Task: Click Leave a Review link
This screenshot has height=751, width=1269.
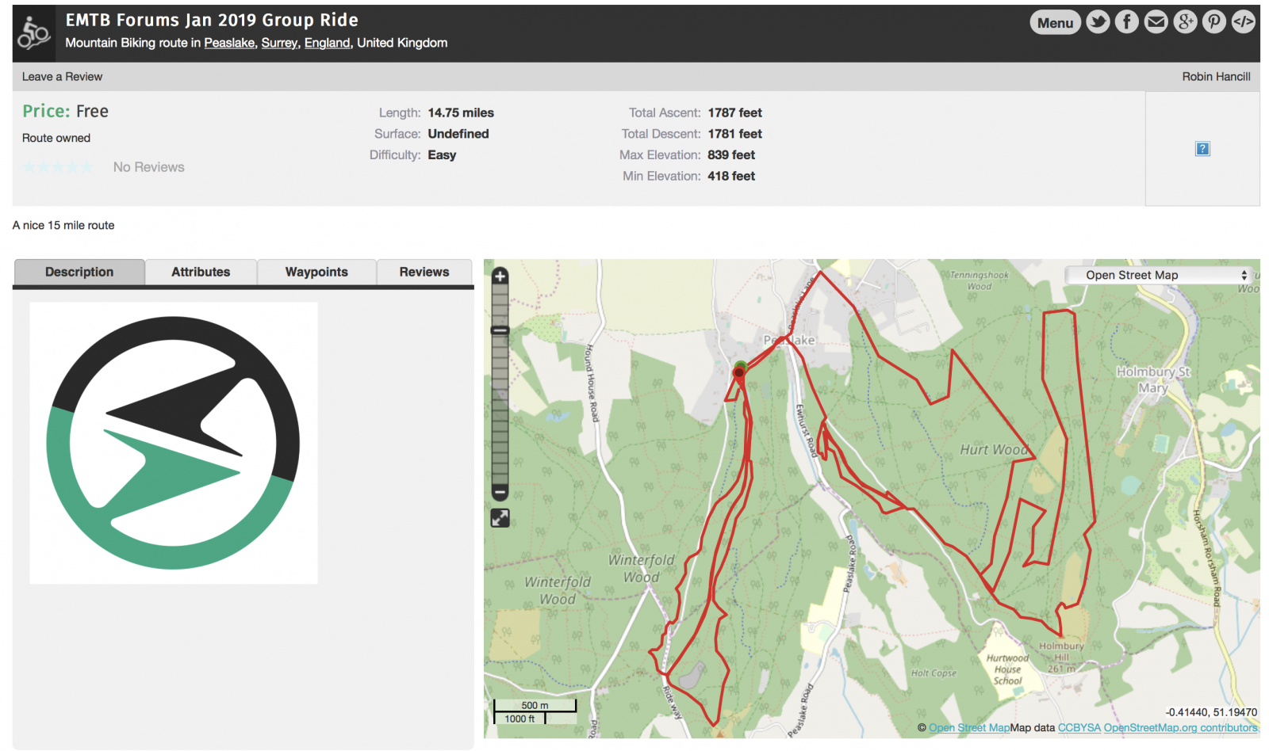Action: pyautogui.click(x=62, y=77)
